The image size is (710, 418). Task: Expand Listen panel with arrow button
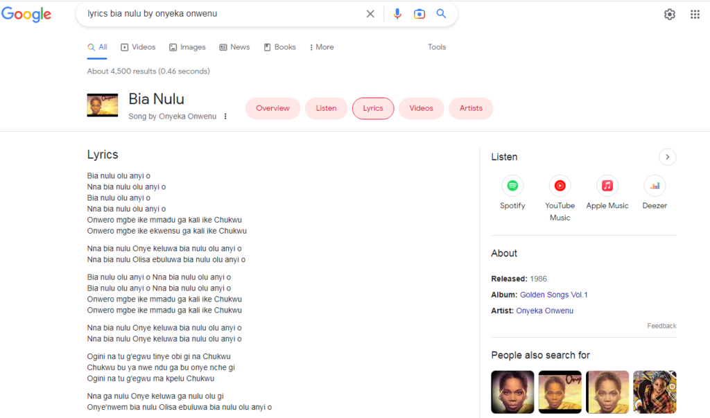[667, 157]
